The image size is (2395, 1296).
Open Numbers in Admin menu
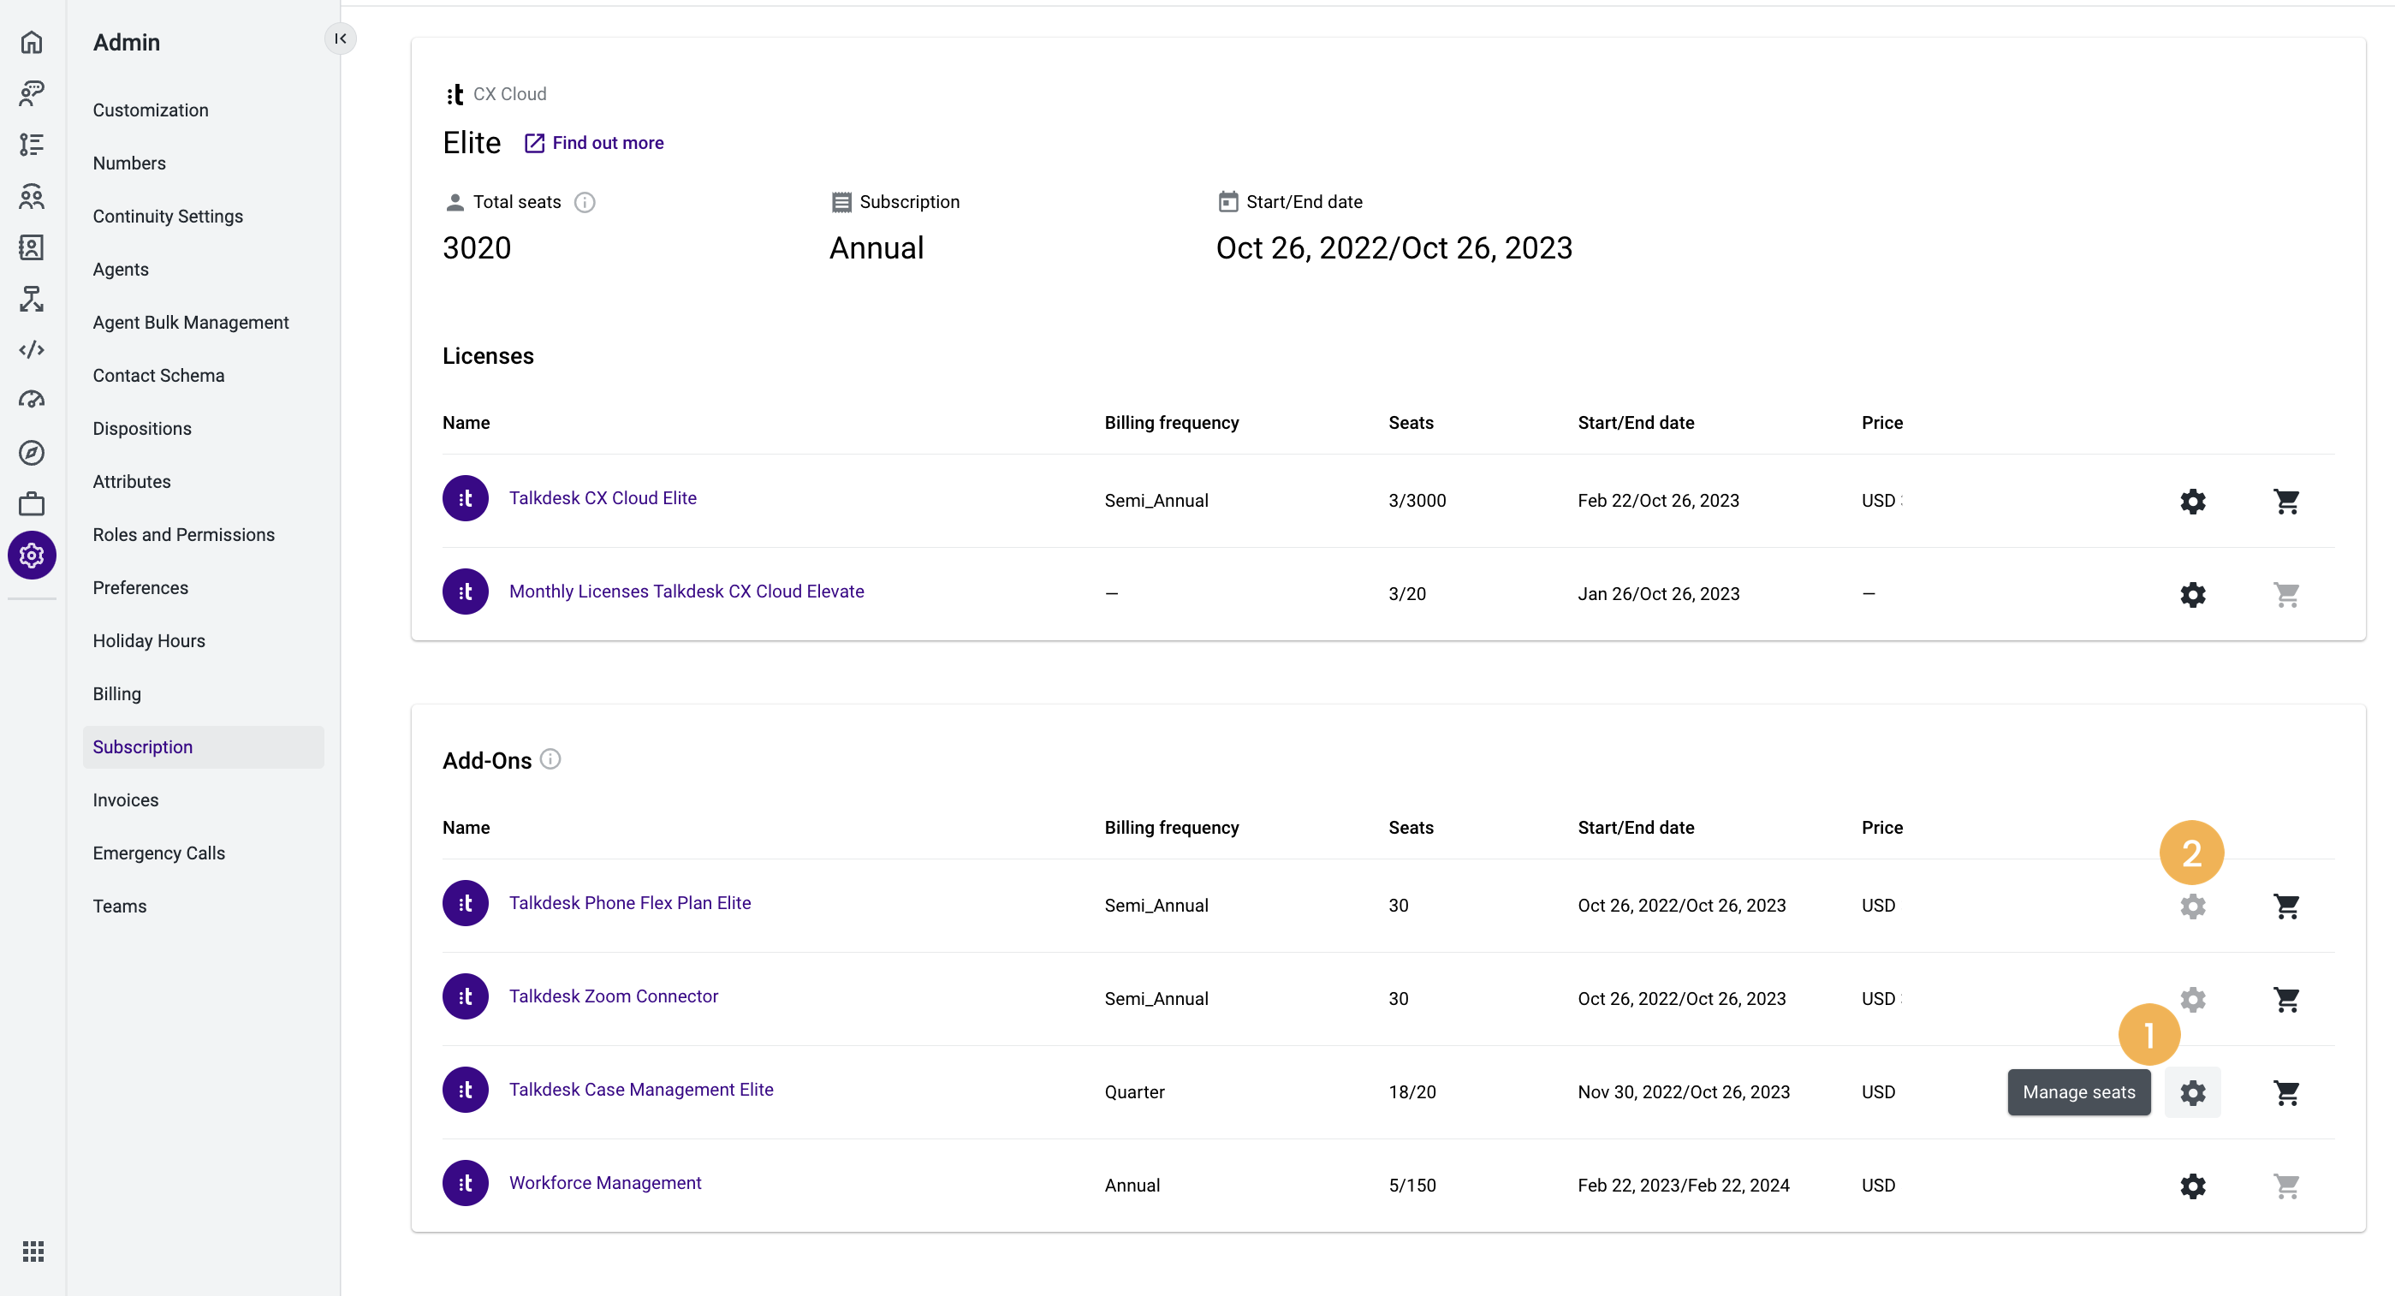(129, 163)
